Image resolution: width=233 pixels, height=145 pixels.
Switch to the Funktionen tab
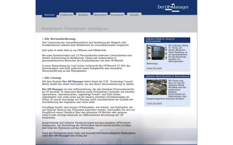(x=66, y=15)
